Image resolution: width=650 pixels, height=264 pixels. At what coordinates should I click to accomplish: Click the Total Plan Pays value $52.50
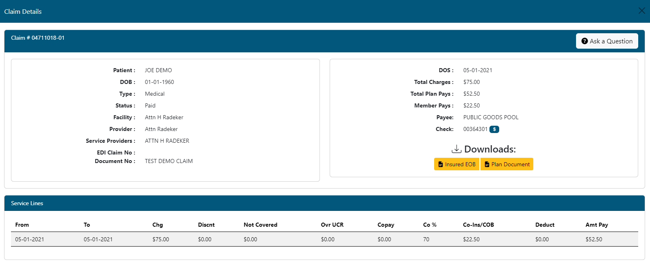click(x=472, y=94)
